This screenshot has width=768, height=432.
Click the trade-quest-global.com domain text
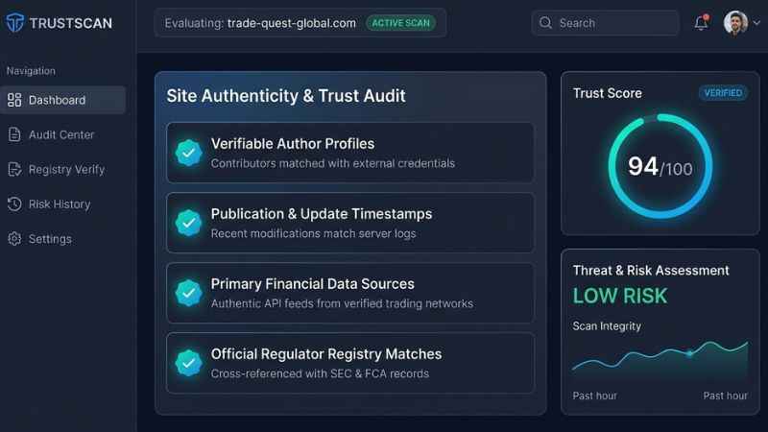pyautogui.click(x=292, y=23)
